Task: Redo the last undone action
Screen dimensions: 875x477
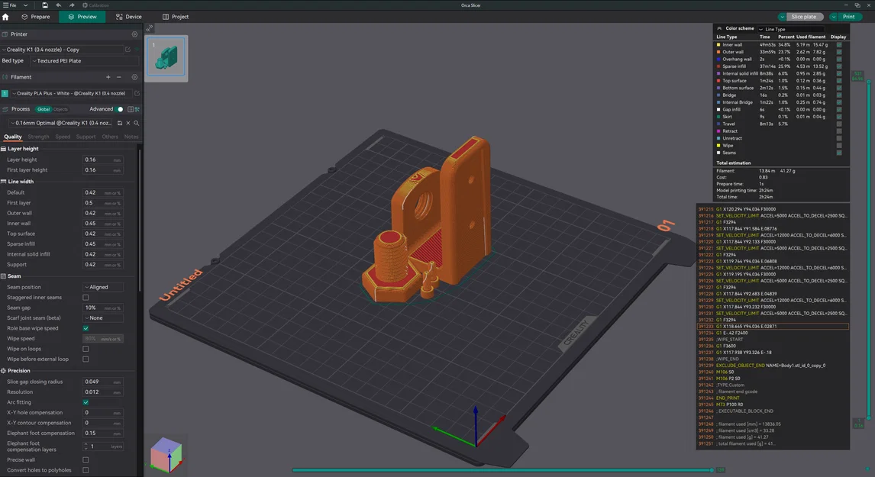Action: coord(72,5)
